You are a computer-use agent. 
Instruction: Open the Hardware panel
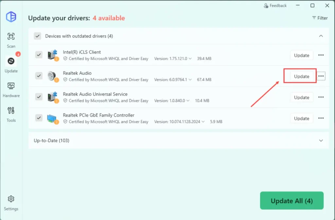[11, 89]
